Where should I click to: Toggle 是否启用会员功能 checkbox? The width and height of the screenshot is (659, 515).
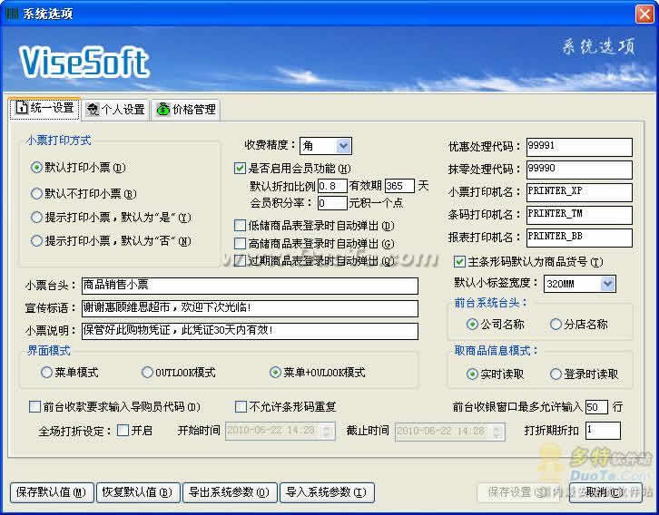point(240,169)
